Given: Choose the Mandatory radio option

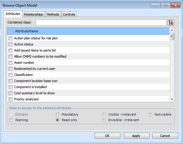Looking at the screenshot, I should tap(57, 114).
